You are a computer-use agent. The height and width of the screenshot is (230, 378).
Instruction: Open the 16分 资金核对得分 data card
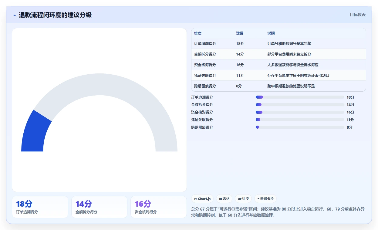159,207
